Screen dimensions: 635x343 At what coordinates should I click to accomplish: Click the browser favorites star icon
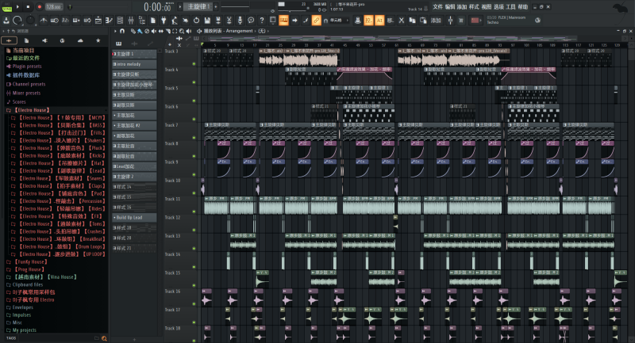[98, 40]
